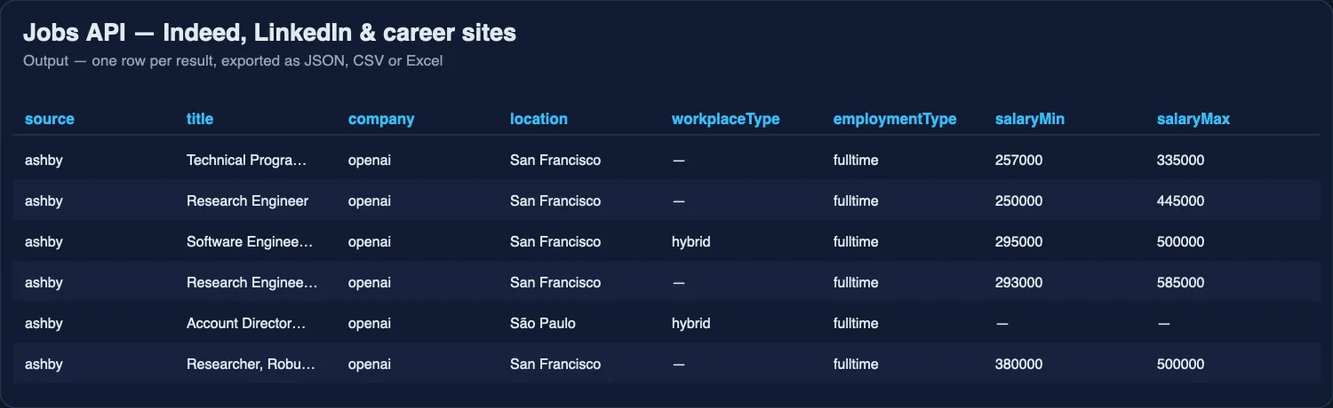
Task: Click salaryMax value 445000
Action: click(x=1181, y=201)
